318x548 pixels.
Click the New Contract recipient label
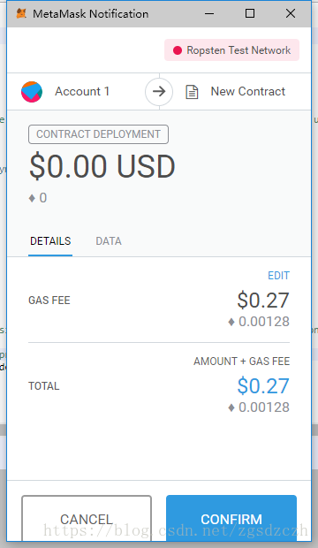[x=248, y=92]
